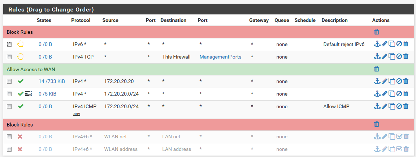View states for 14 /733 KiB link

pyautogui.click(x=52, y=82)
